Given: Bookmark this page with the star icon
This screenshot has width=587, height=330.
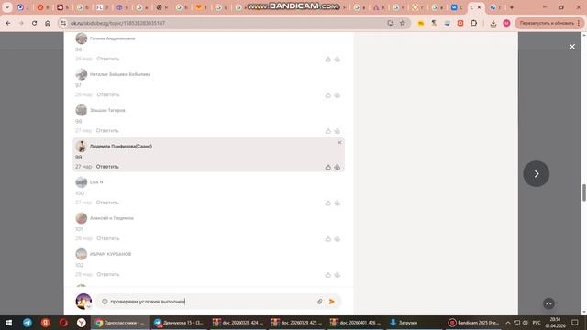Looking at the screenshot, I should (x=403, y=23).
